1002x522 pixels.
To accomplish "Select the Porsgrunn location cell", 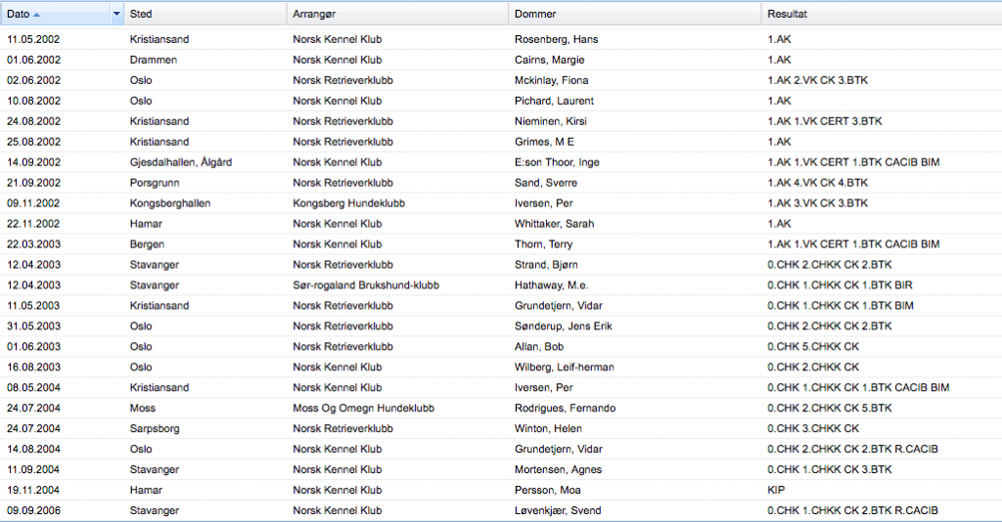I will coord(155,182).
